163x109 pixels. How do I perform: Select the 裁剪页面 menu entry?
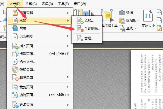point(40,87)
